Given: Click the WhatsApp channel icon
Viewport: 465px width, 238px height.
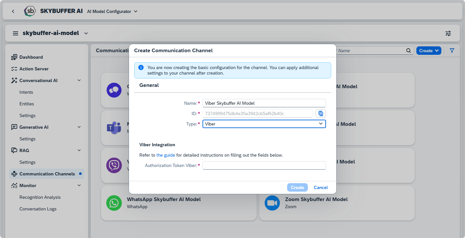Looking at the screenshot, I should tap(114, 203).
